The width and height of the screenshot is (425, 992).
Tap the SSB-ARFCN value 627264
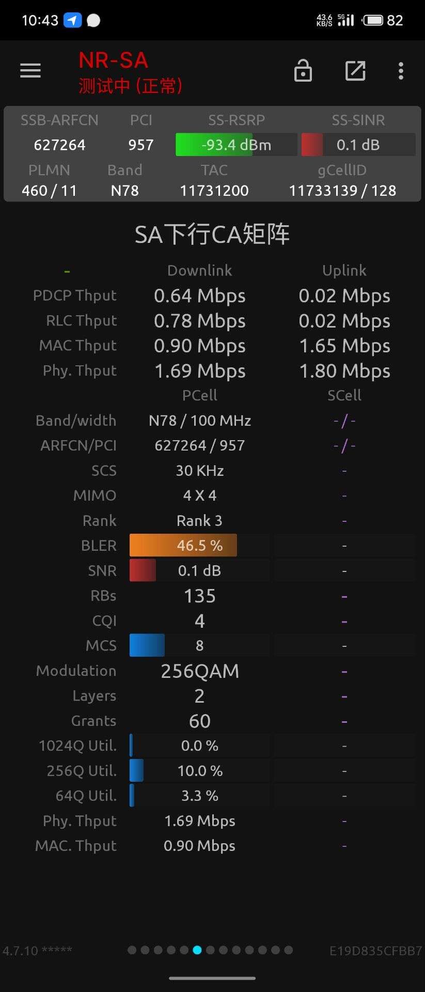coord(59,145)
